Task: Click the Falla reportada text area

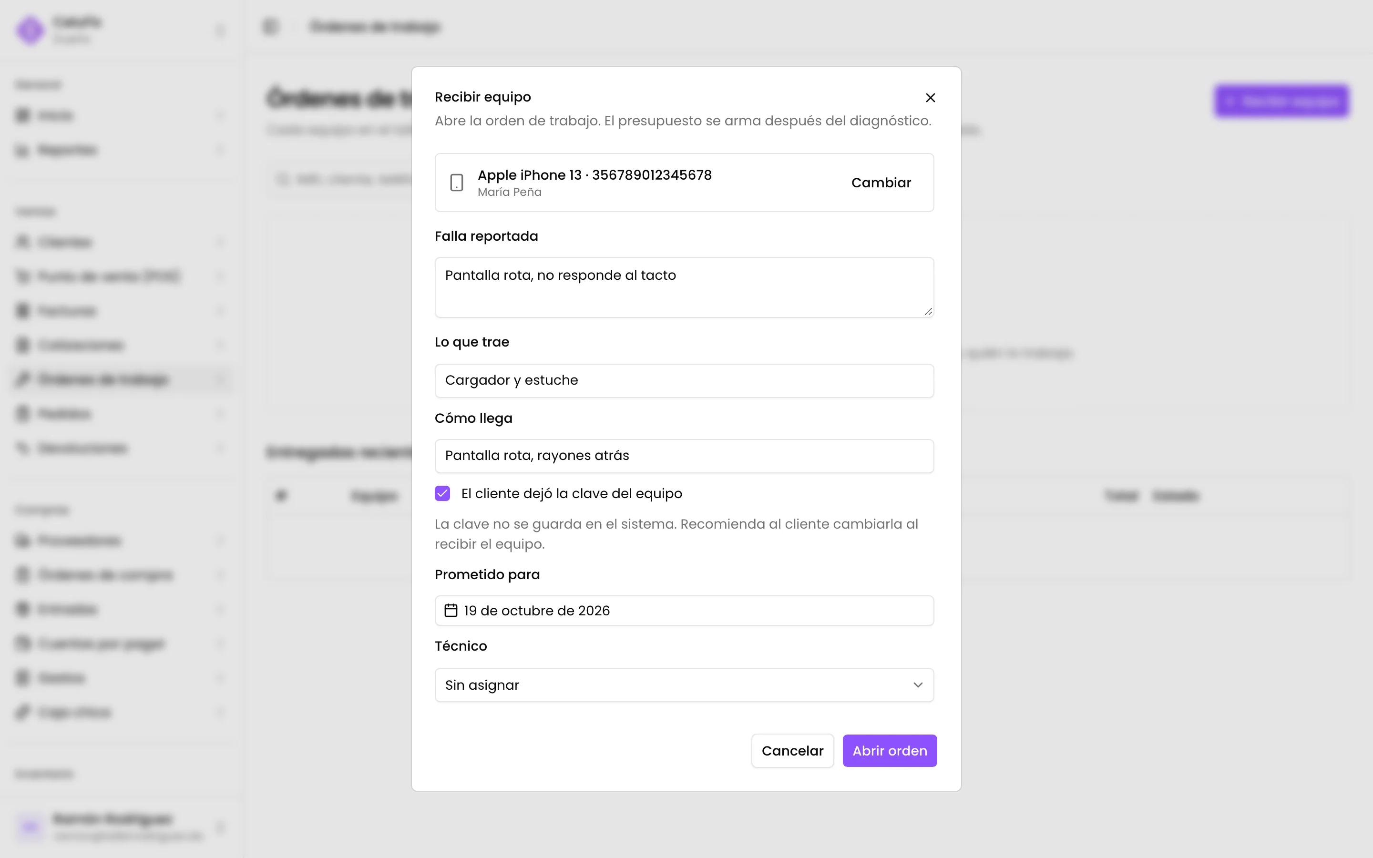Action: pyautogui.click(x=684, y=287)
